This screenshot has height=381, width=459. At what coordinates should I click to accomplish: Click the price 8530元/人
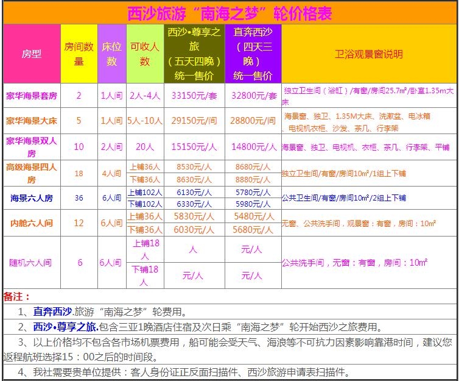[x=194, y=167]
